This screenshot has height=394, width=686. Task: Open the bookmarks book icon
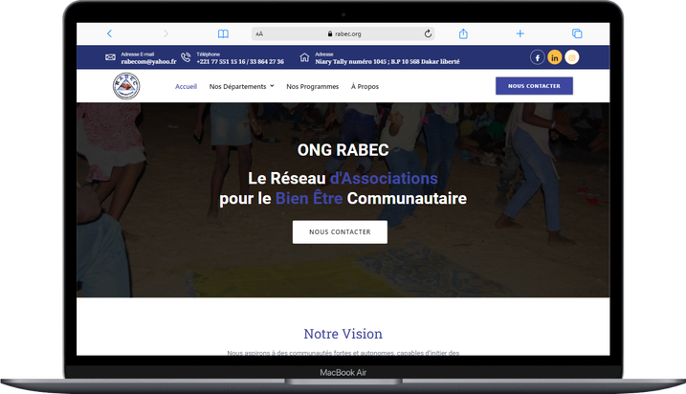click(x=223, y=33)
